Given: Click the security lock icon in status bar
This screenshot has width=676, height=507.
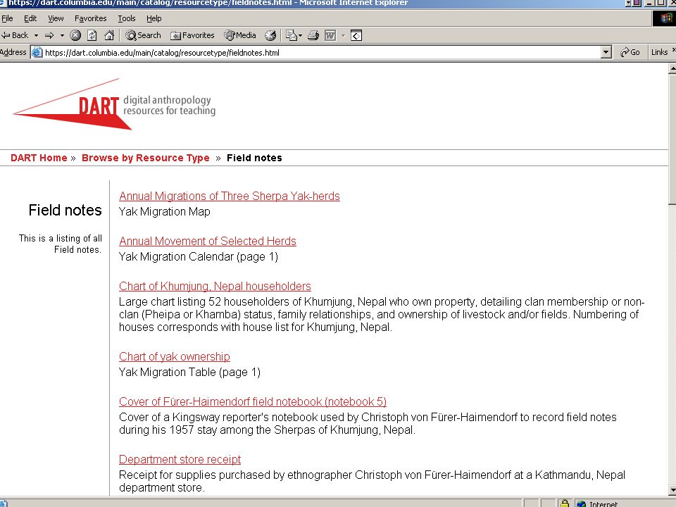Looking at the screenshot, I should (564, 503).
